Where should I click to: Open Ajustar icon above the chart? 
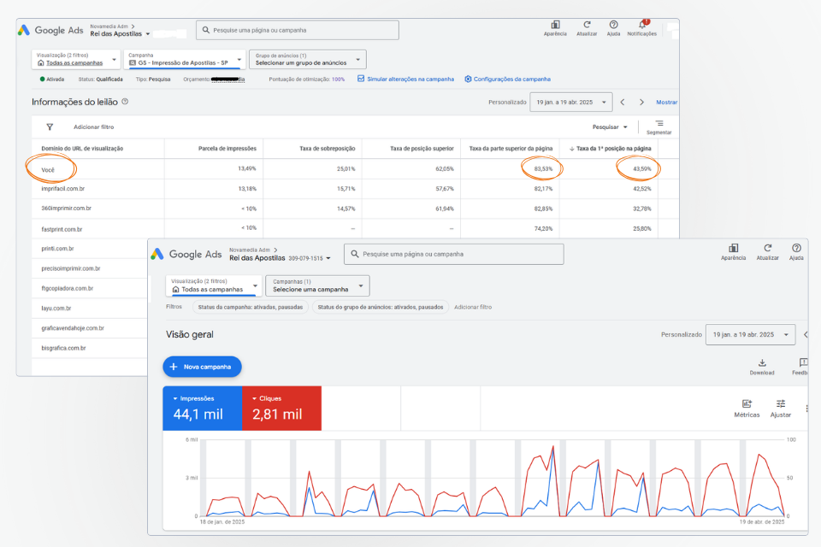click(x=781, y=403)
